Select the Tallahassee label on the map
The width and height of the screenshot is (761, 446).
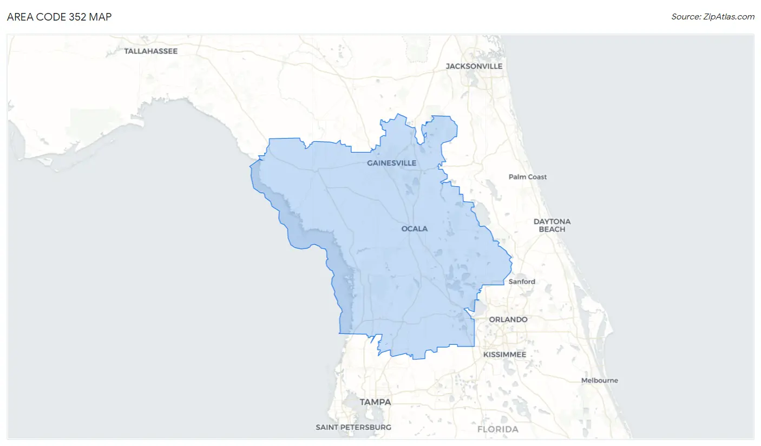coord(150,51)
